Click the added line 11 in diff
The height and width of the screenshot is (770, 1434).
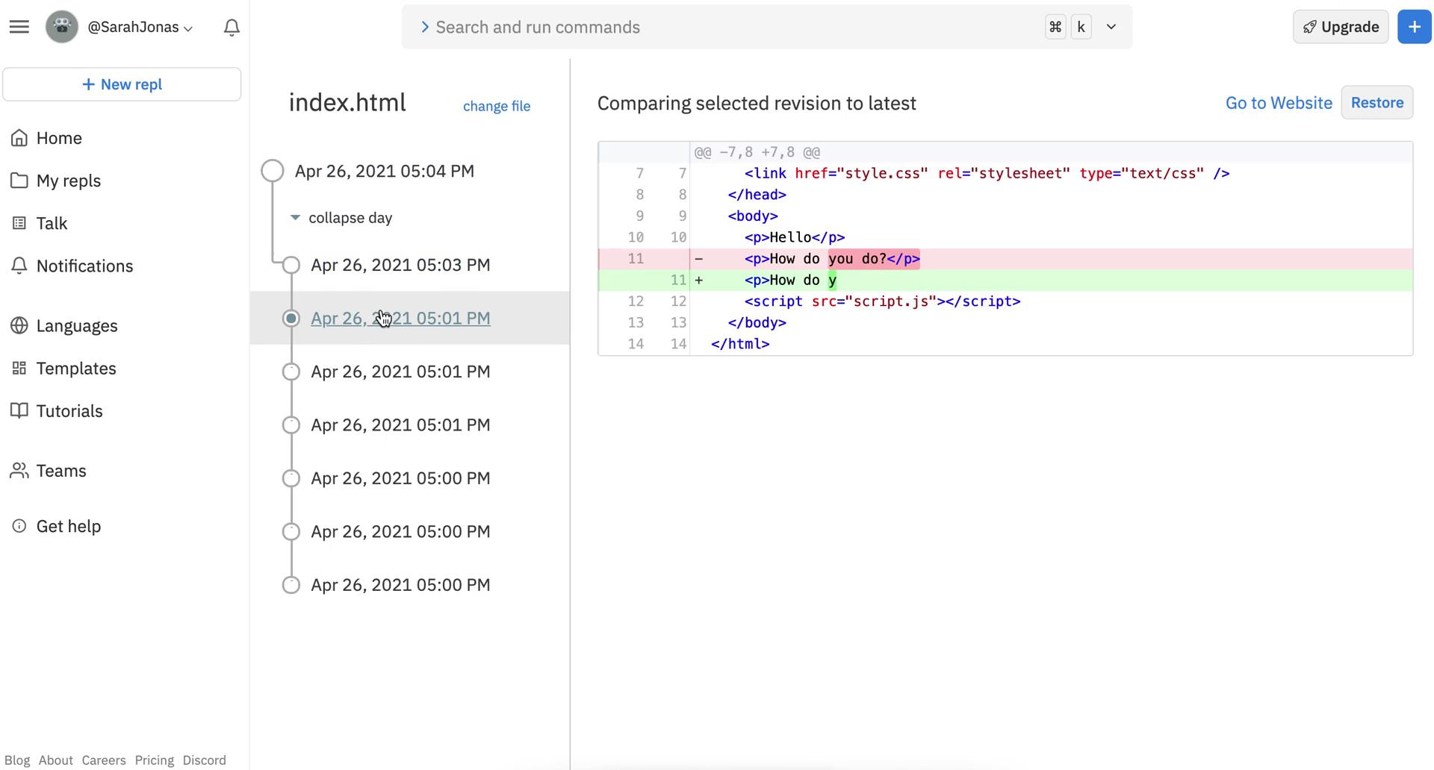pyautogui.click(x=1005, y=281)
